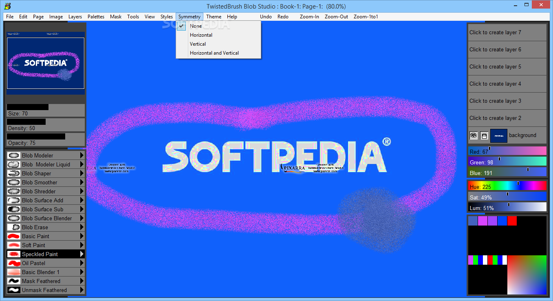The height and width of the screenshot is (301, 553).
Task: Click the page preview thumbnail
Action: click(x=46, y=63)
